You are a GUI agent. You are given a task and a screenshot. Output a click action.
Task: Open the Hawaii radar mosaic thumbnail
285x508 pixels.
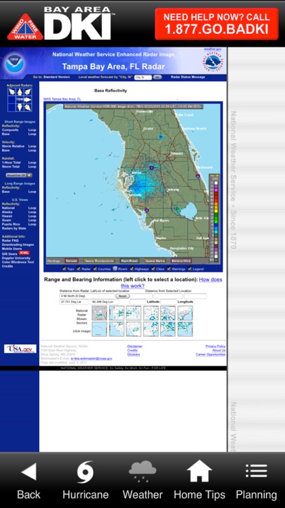(99, 329)
